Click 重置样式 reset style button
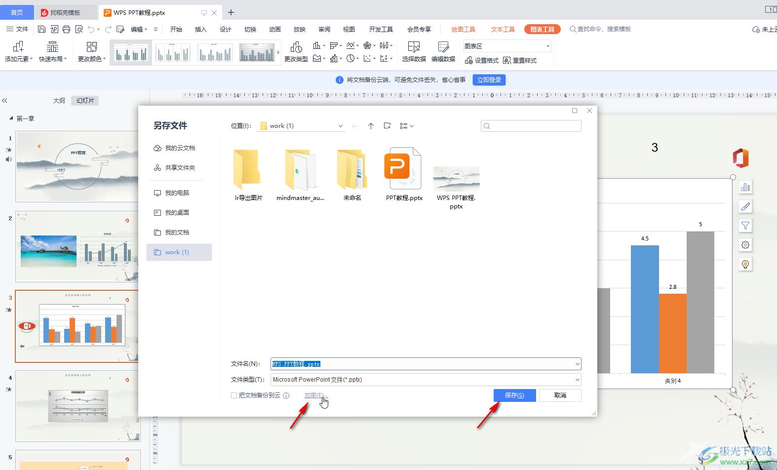Viewport: 777px width, 470px height. [520, 60]
